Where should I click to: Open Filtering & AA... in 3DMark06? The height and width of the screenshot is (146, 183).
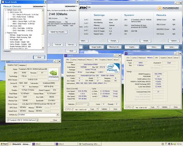114,47
